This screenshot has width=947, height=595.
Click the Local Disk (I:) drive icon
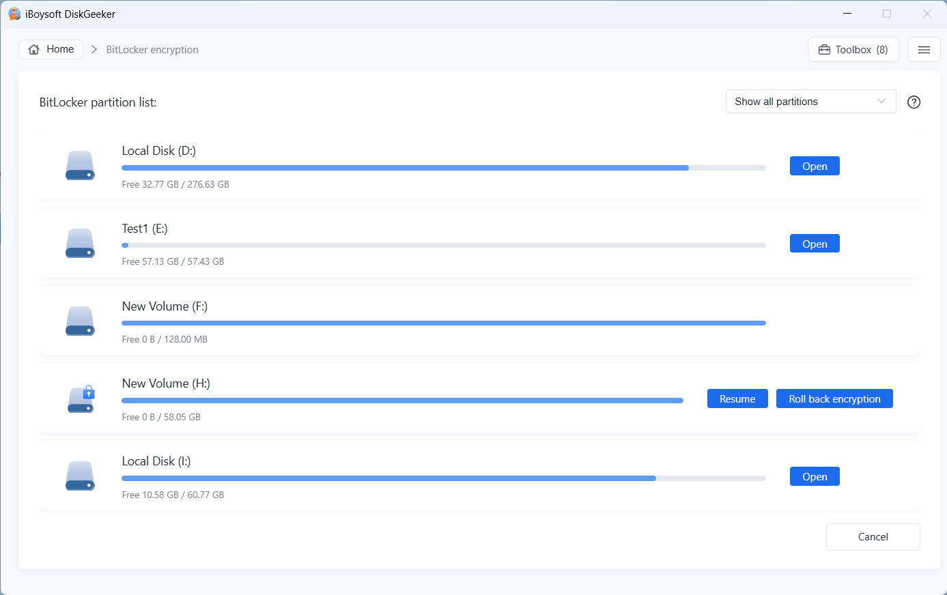point(80,476)
